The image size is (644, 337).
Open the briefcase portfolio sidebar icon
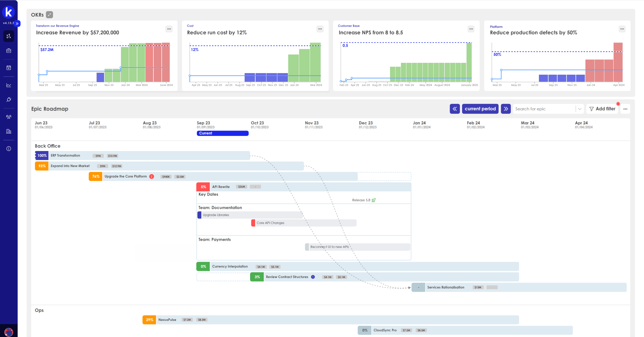(9, 51)
